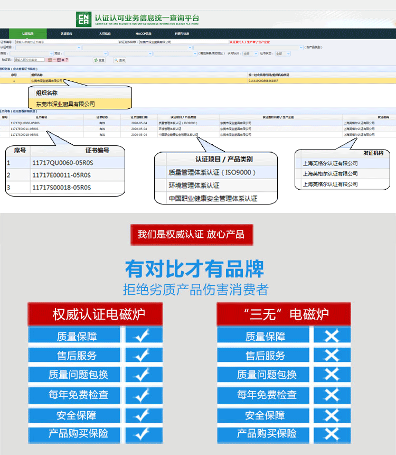Viewport: 396px width, 455px height.
Task: Click the X mark beside 三无 质量保障
Action: click(332, 336)
